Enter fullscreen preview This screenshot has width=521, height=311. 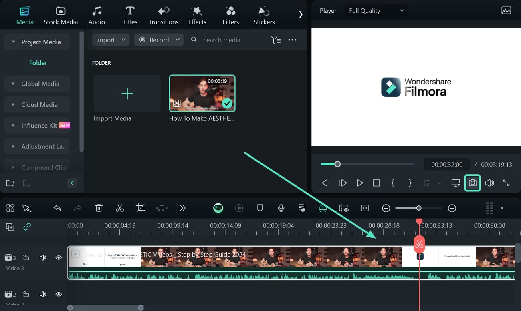(506, 183)
